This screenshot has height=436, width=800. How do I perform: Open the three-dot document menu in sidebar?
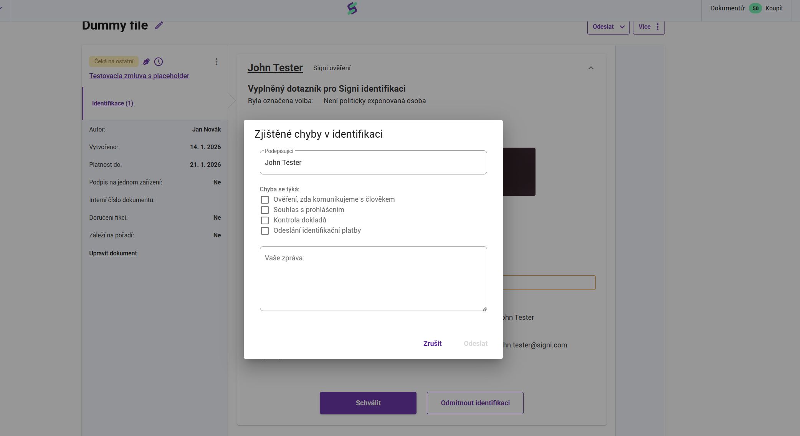coord(217,62)
